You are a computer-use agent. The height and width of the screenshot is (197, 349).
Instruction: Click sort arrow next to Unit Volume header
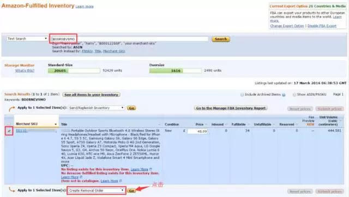click(340, 121)
